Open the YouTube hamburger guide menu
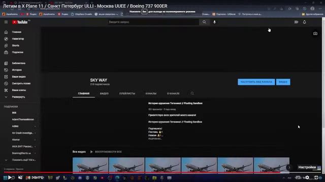 [6, 22]
